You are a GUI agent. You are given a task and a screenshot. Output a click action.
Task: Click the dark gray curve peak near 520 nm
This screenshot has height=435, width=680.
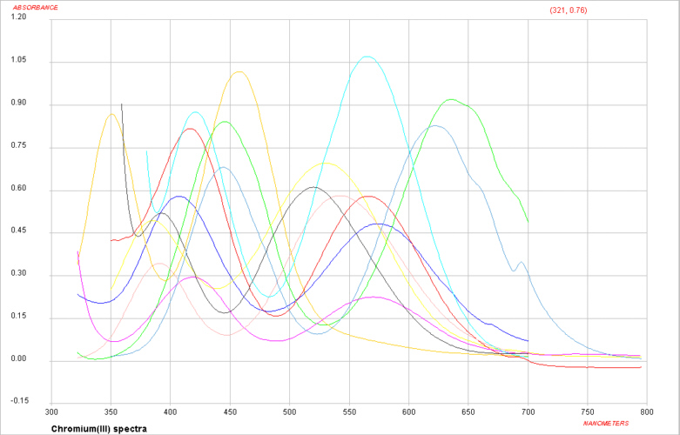pos(313,187)
